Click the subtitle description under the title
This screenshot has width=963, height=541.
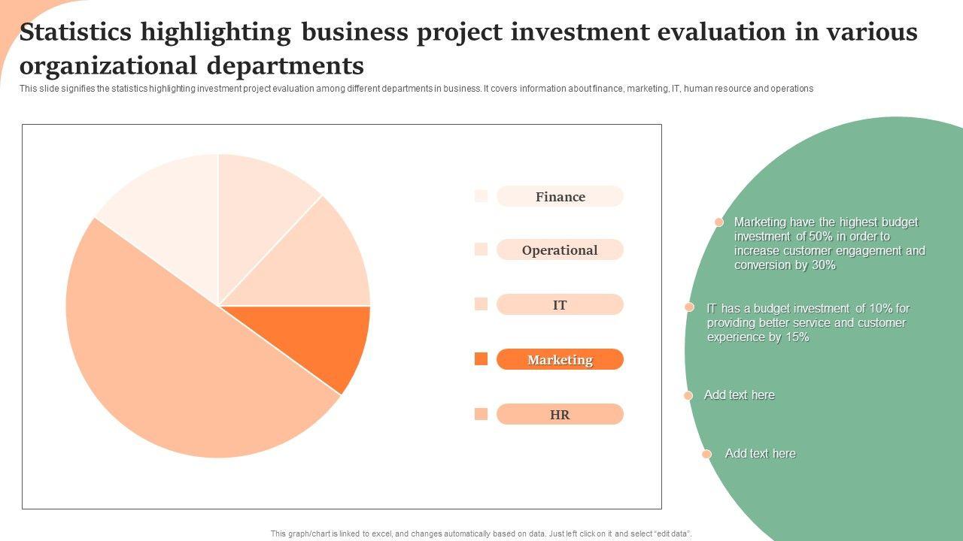416,89
